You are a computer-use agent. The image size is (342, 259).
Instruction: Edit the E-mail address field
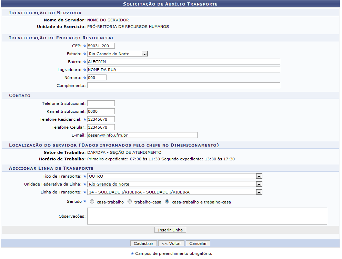point(142,135)
